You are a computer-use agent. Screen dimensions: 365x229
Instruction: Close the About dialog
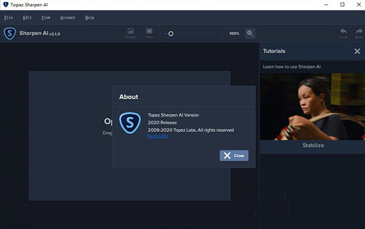(234, 156)
